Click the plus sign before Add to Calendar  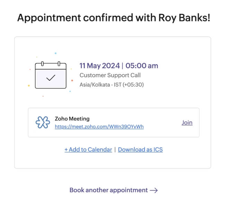click(66, 150)
